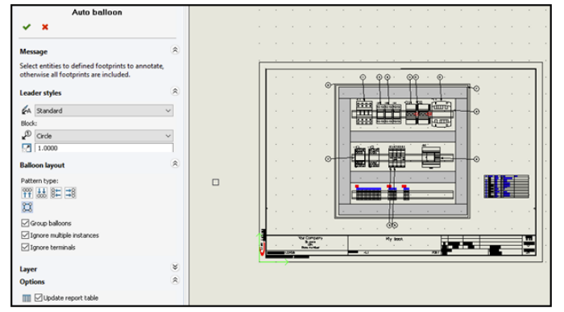Screen dimensions: 564x312
Task: Click the 'Block:' label
Action: [29, 123]
